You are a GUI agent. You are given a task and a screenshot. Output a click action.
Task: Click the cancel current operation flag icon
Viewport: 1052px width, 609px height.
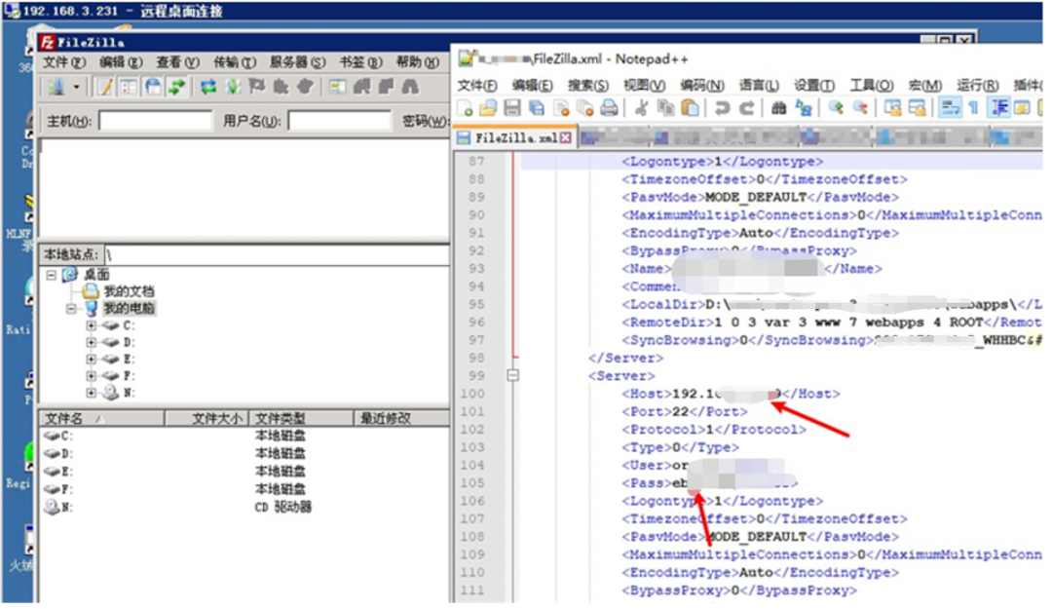pos(257,87)
